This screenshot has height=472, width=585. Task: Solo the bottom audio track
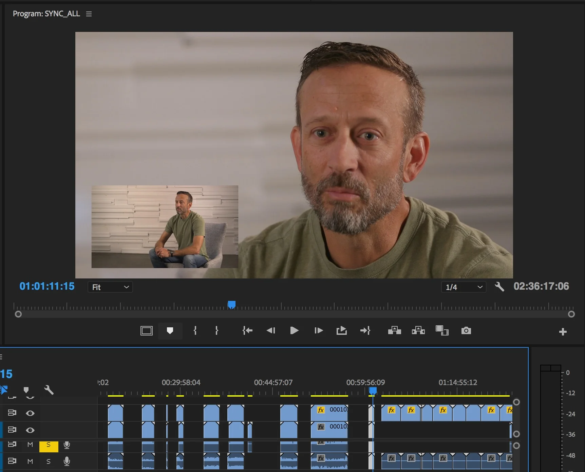click(x=49, y=461)
